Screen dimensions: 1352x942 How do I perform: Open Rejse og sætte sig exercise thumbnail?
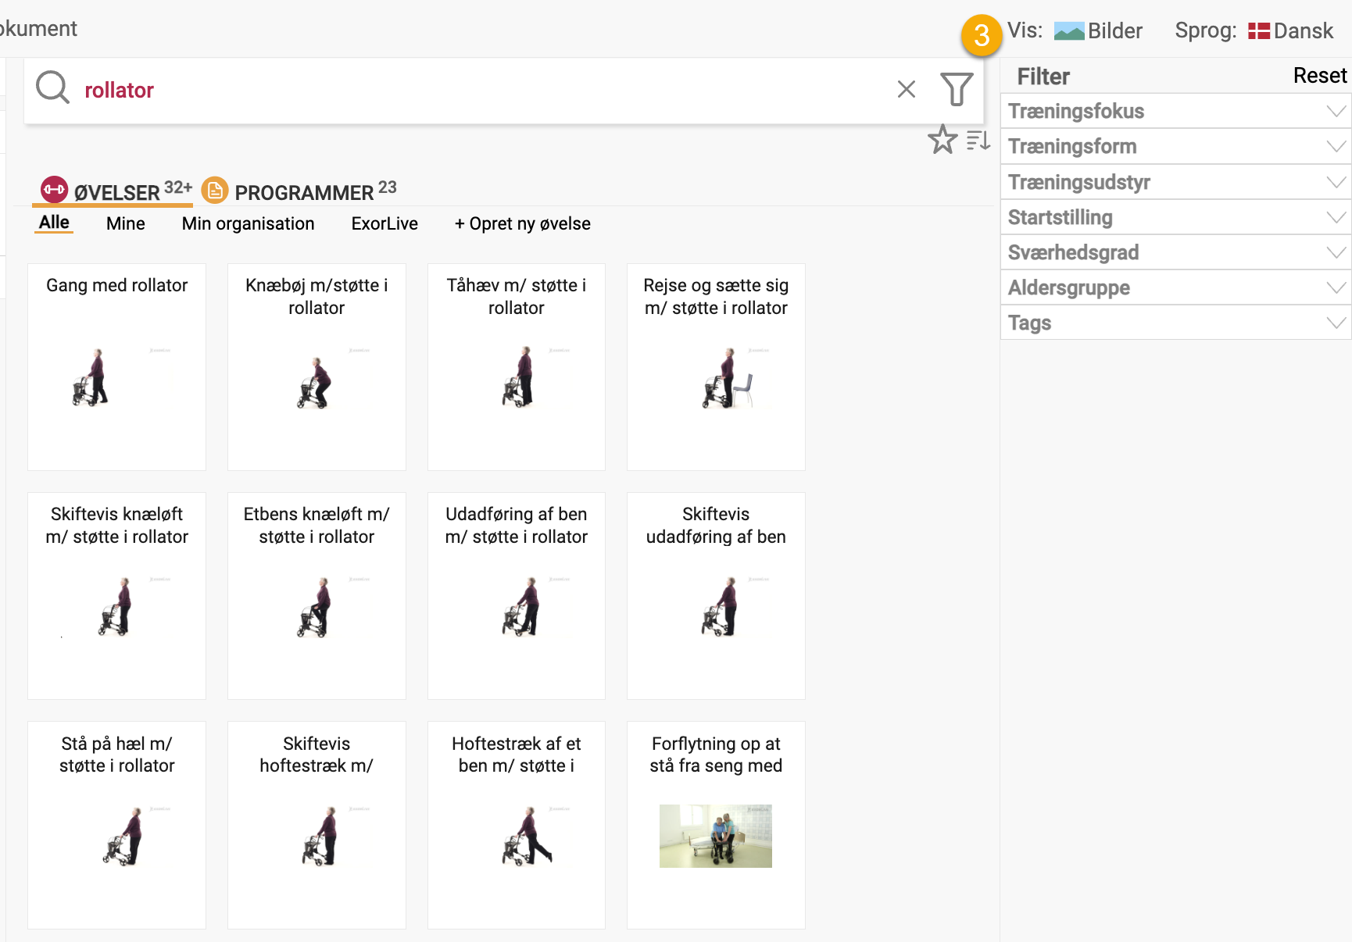point(716,378)
